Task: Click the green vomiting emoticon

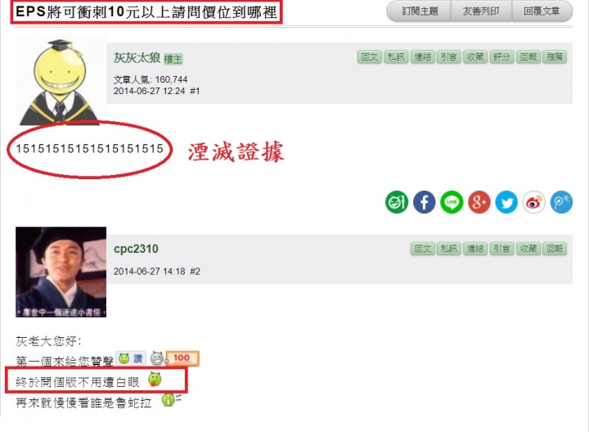Action: pyautogui.click(x=155, y=380)
